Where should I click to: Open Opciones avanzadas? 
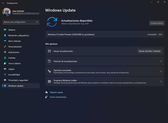(105, 71)
